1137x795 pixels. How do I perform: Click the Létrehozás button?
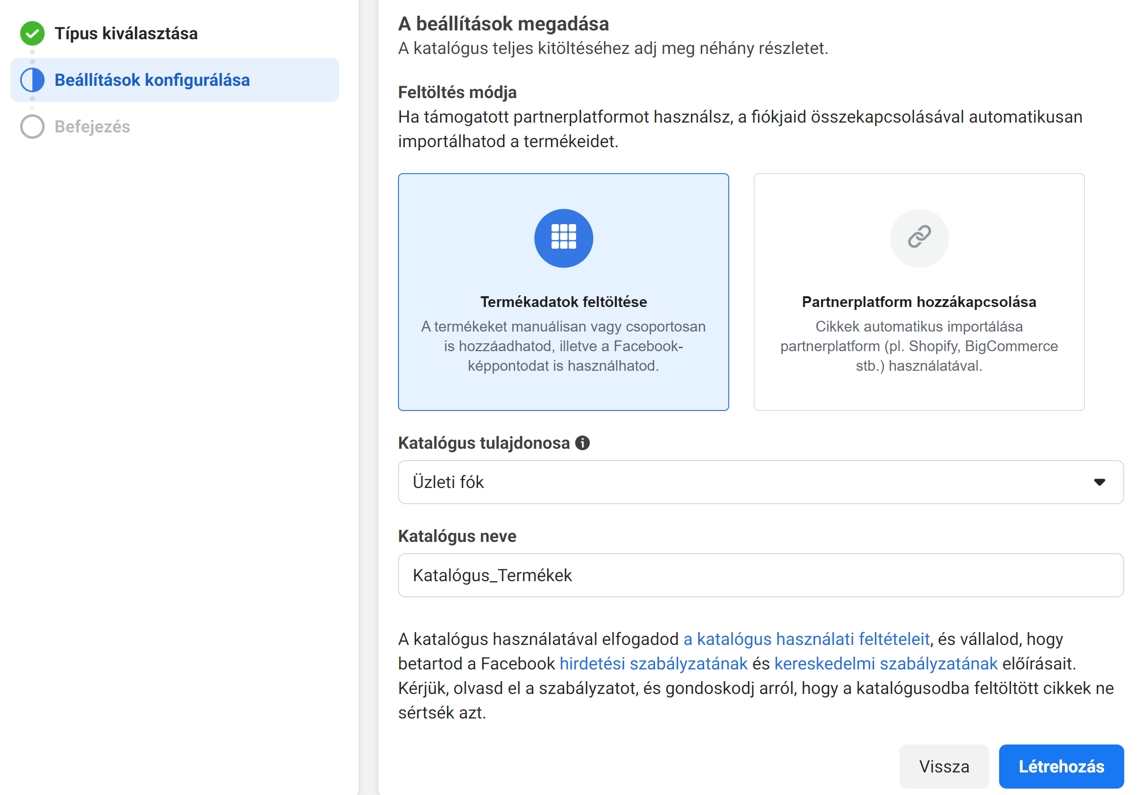click(1061, 766)
